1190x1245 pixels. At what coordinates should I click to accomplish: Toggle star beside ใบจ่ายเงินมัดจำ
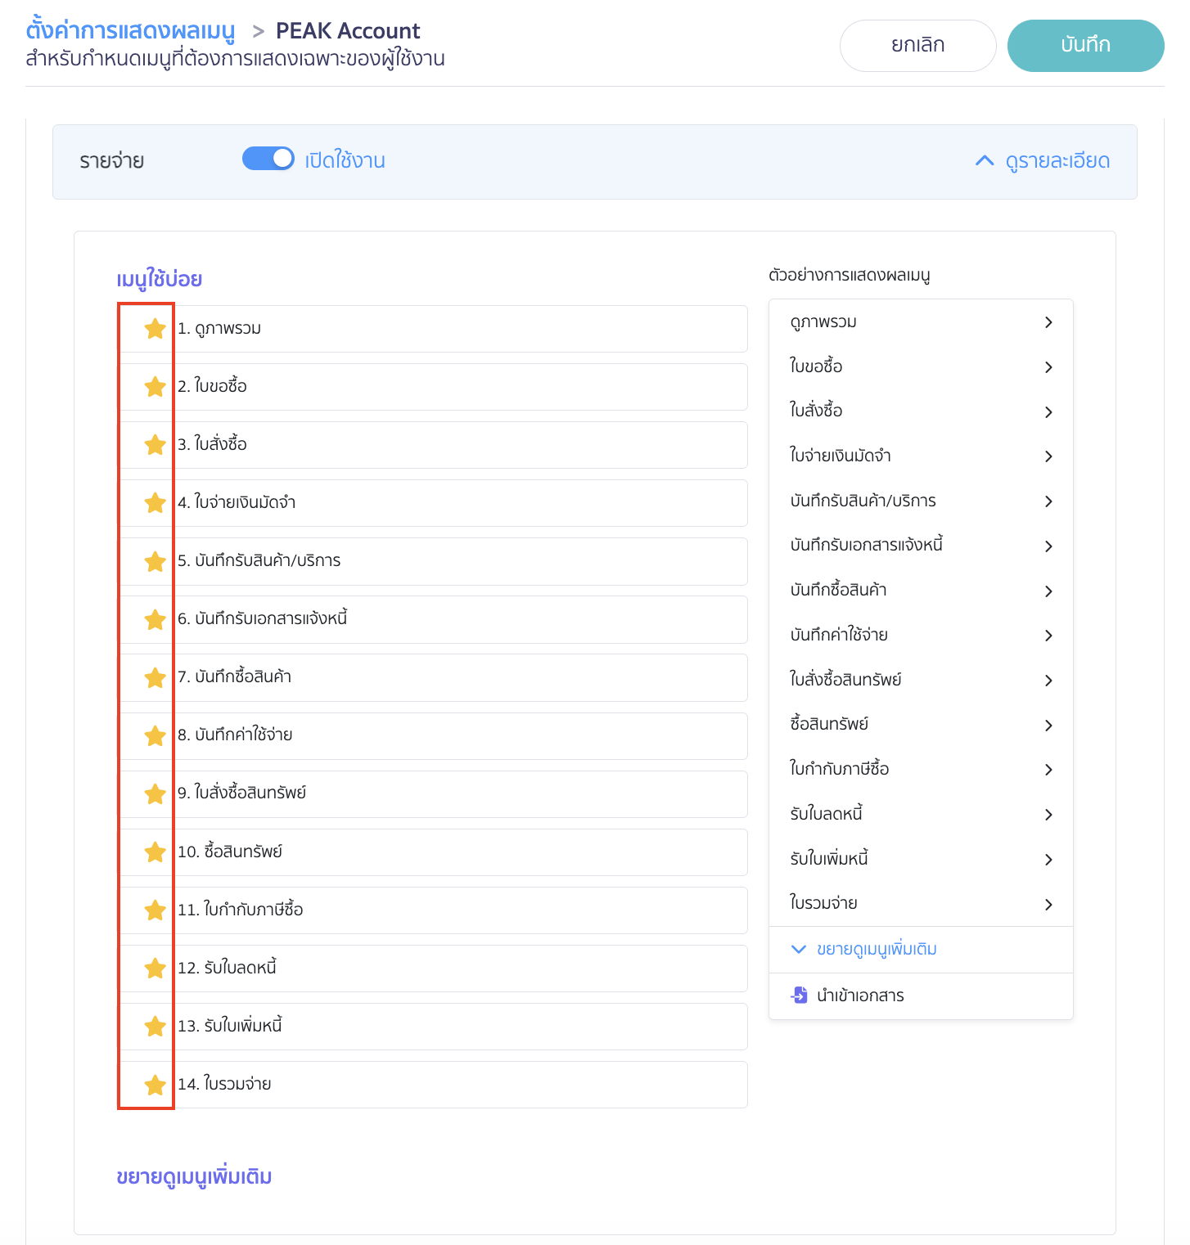[x=155, y=503]
